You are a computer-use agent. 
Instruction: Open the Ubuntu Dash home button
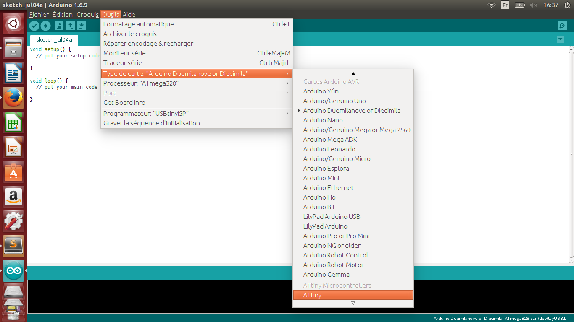point(14,23)
